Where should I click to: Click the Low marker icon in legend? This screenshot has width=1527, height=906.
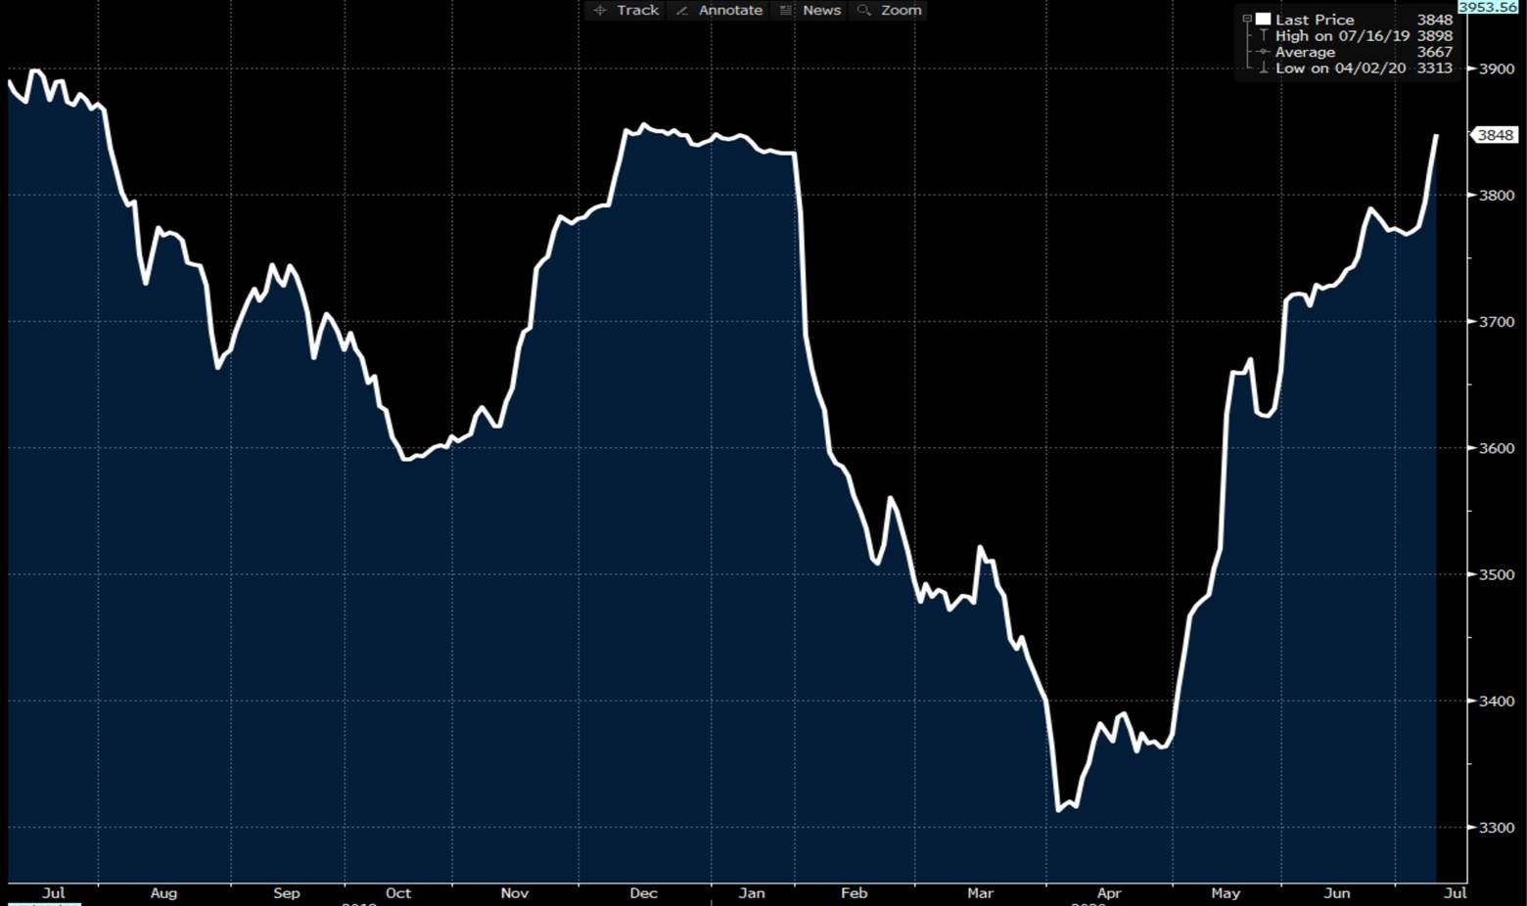tap(1264, 68)
